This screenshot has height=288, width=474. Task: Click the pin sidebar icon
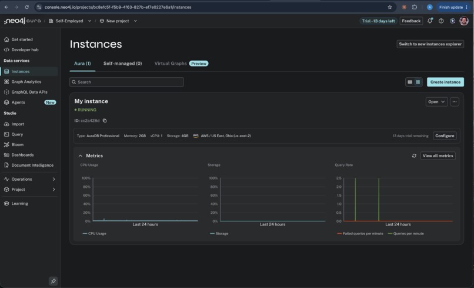(x=53, y=281)
